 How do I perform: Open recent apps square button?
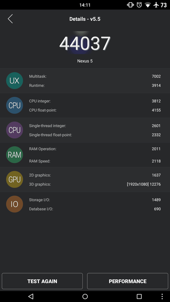click(139, 296)
